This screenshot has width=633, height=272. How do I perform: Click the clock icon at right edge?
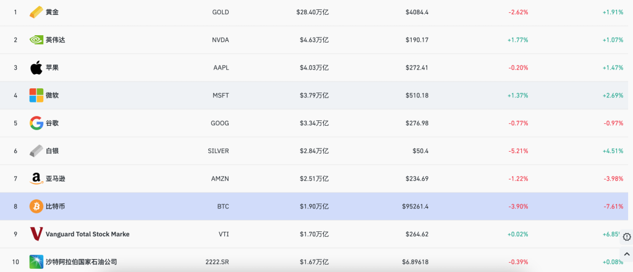click(627, 237)
